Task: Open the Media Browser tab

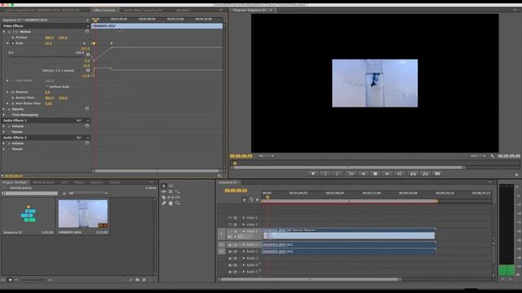Action: coord(43,182)
